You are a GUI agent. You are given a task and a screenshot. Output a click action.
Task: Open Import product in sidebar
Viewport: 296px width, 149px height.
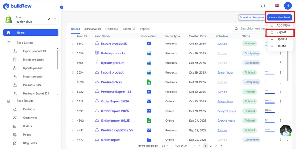click(x=33, y=77)
